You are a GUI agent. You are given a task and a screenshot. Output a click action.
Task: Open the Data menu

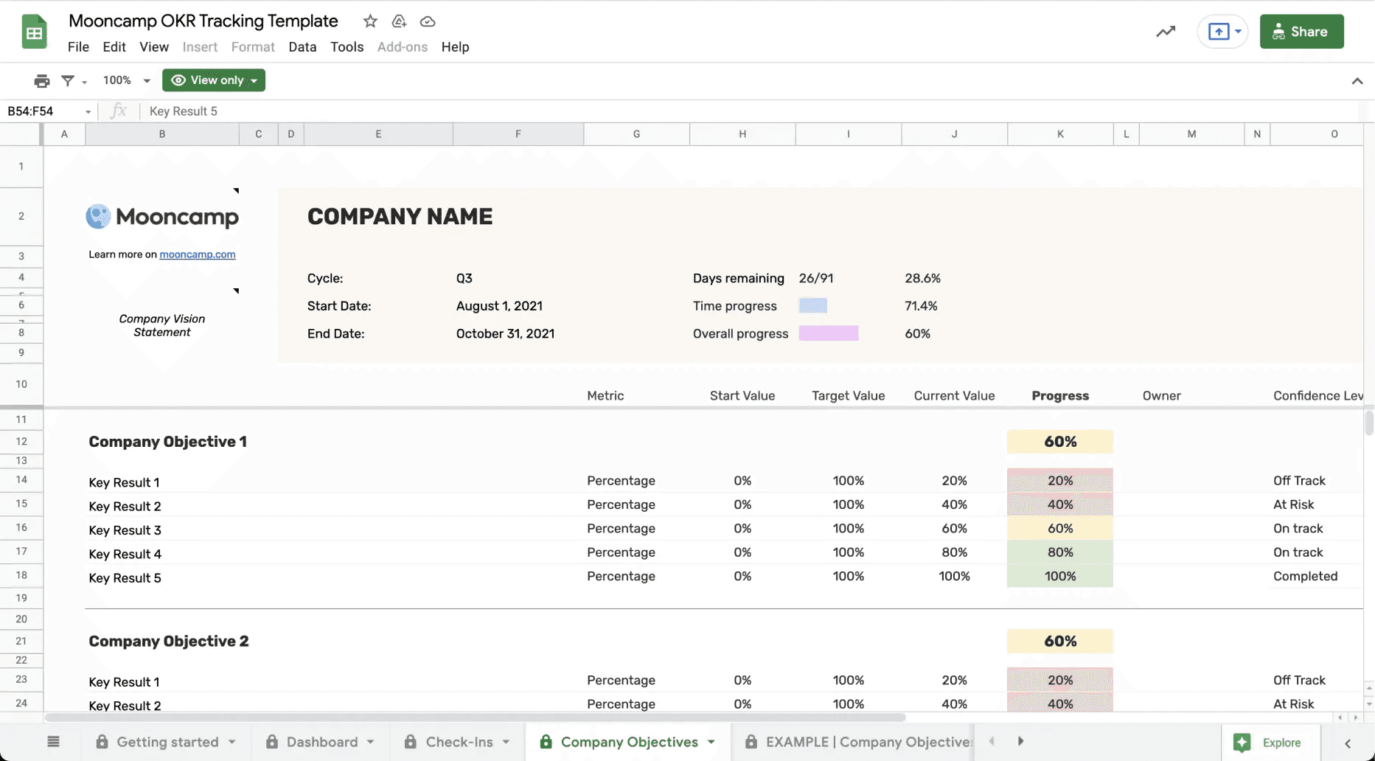(x=302, y=46)
